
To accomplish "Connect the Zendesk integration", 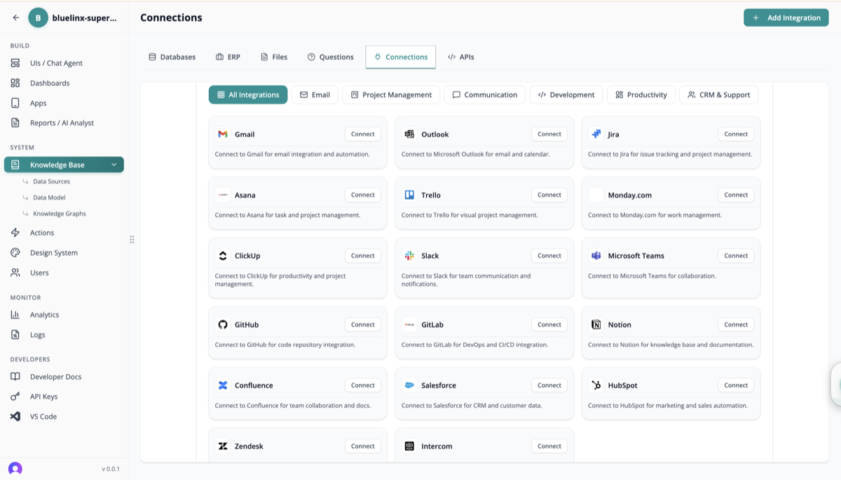I will (x=363, y=446).
